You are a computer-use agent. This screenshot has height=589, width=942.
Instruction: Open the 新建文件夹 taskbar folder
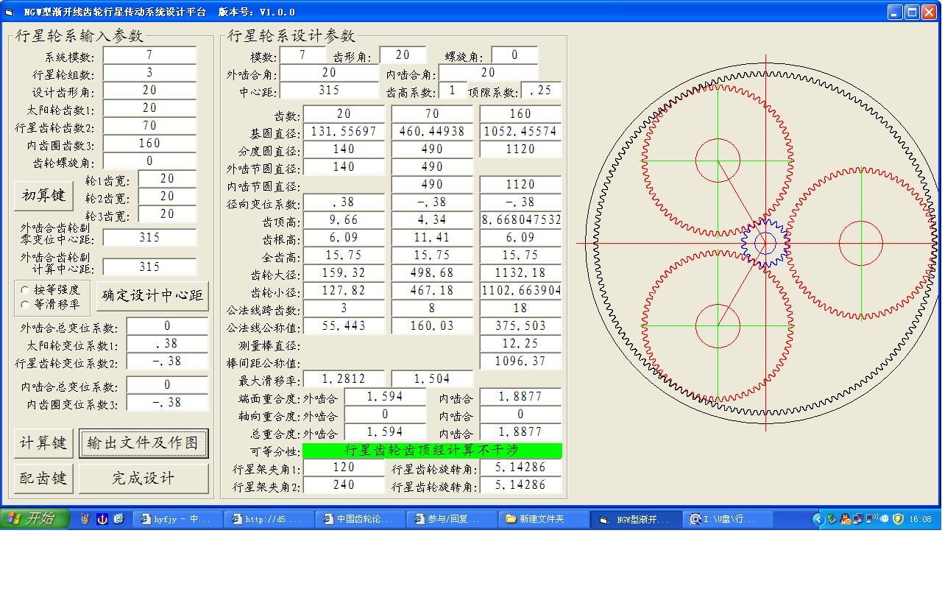pyautogui.click(x=542, y=519)
